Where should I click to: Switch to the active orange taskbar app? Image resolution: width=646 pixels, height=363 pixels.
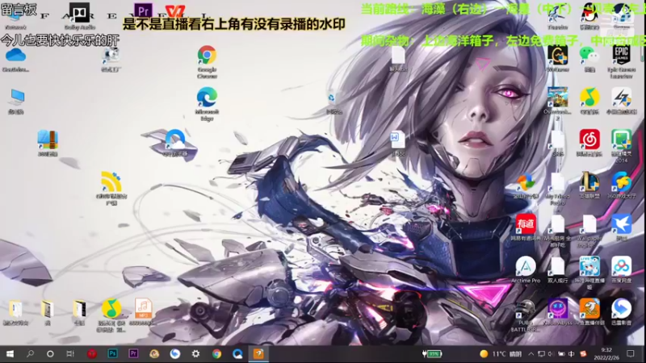pos(258,354)
